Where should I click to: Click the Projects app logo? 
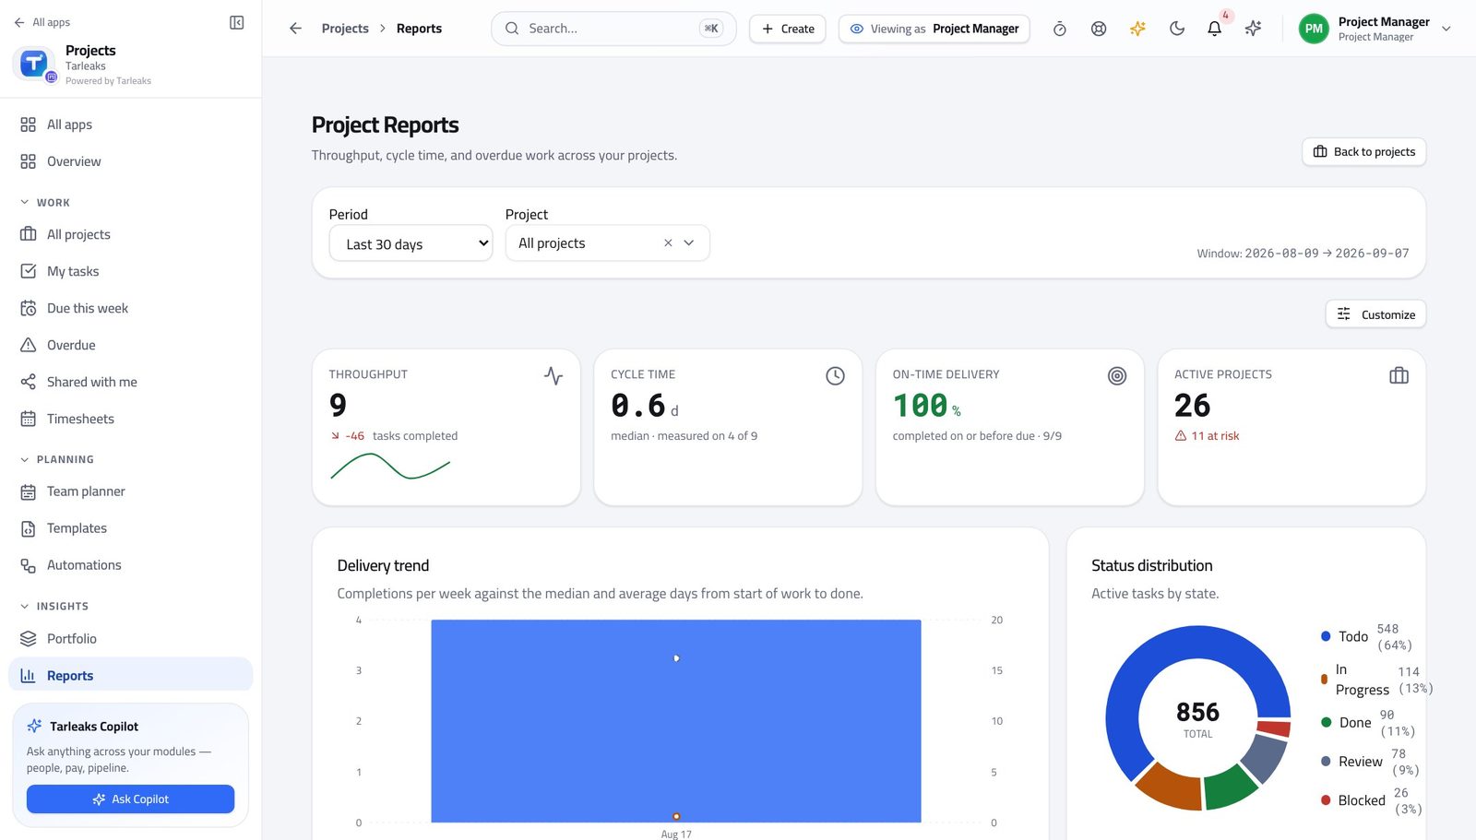(x=34, y=64)
